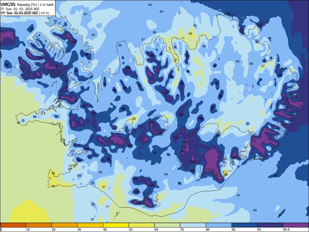Click the 70–80 light blue legend swatch

coord(193,225)
